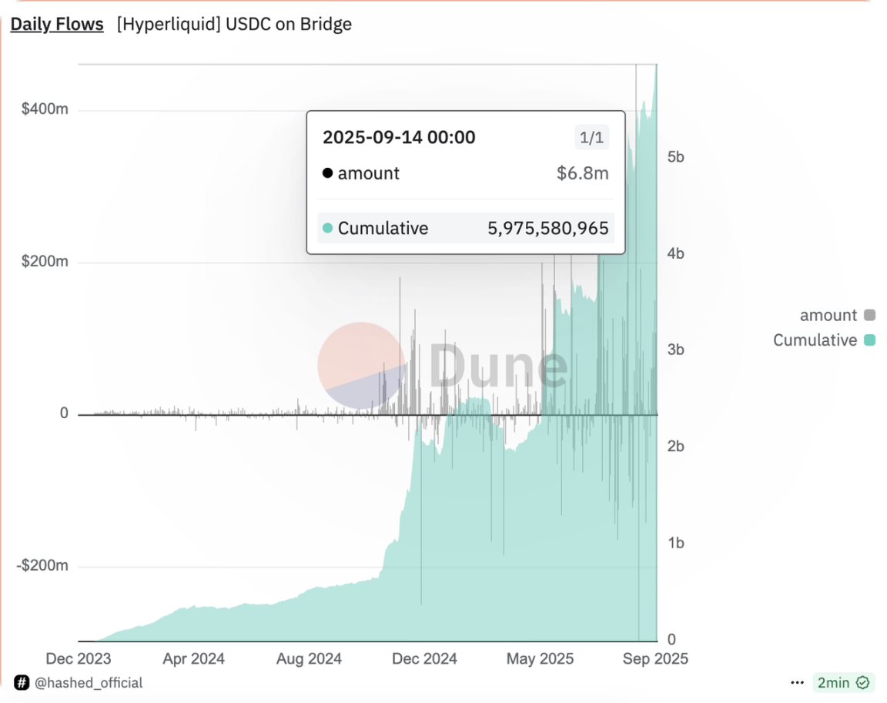Open the three-dot more options menu

[797, 682]
